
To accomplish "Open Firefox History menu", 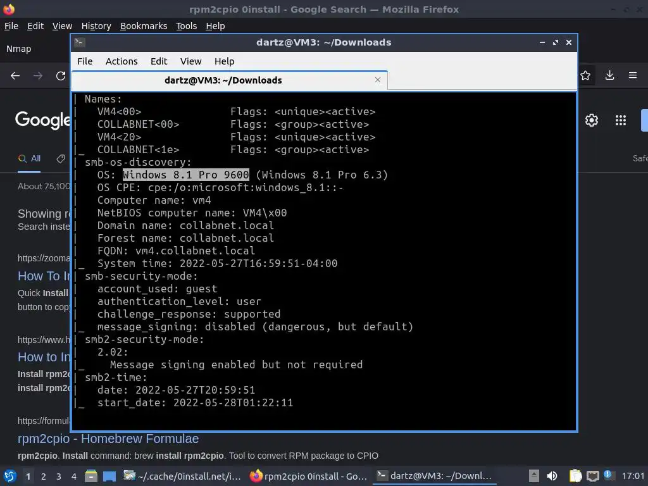I will 96,26.
